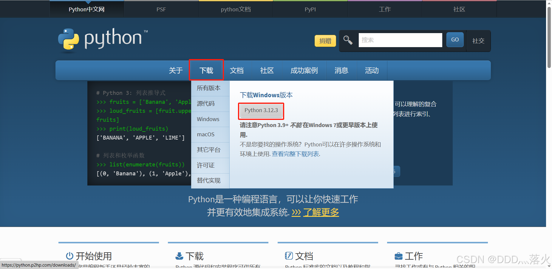
Task: Open the 社区 top tab
Action: pos(459,9)
